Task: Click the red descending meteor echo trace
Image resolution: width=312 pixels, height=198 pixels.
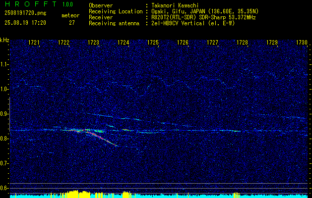Action: (102, 138)
